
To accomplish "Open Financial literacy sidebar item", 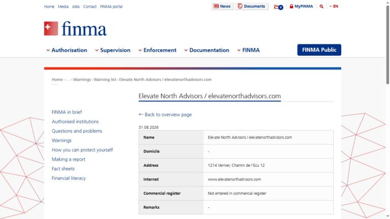I will 69,178.
